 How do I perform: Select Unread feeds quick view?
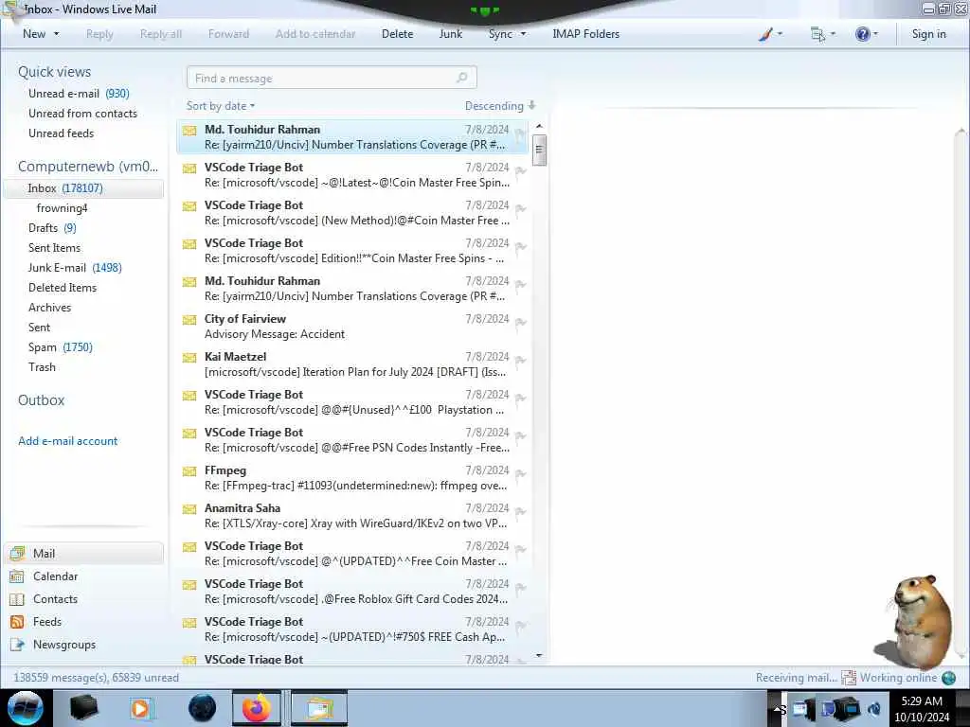click(x=62, y=133)
